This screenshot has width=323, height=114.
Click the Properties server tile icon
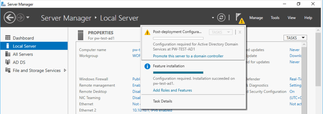pyautogui.click(x=80, y=35)
